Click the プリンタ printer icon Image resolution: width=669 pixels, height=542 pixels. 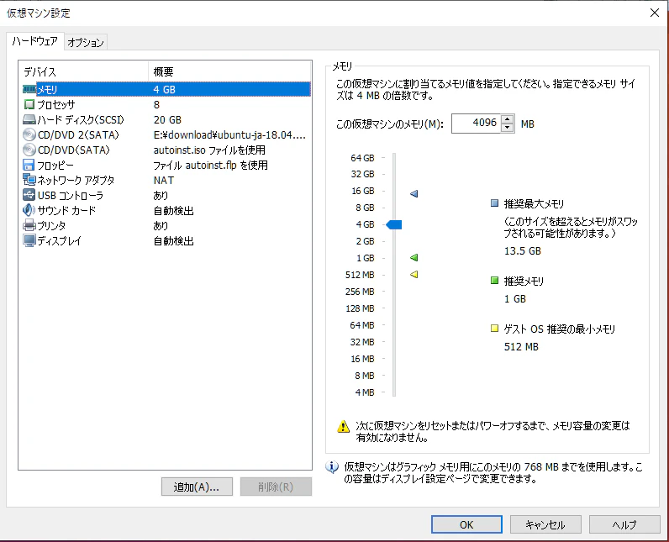click(29, 225)
